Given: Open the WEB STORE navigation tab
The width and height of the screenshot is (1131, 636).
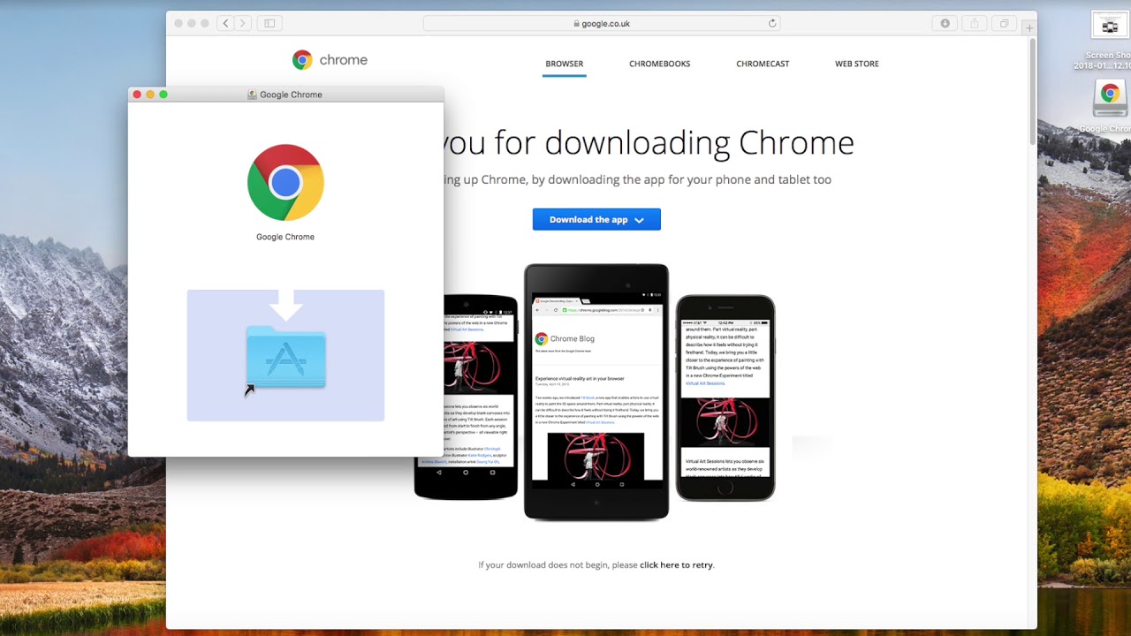Looking at the screenshot, I should pos(857,64).
